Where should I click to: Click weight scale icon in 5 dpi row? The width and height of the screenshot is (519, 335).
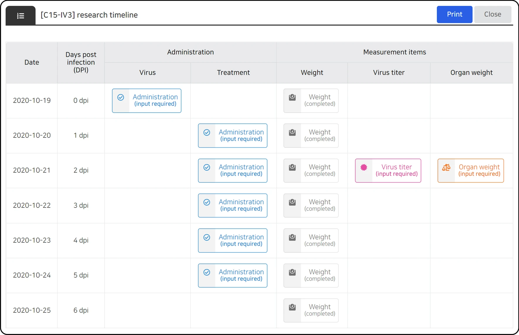click(292, 272)
